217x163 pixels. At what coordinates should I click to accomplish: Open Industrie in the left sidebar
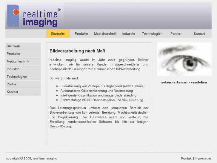(x=23, y=69)
